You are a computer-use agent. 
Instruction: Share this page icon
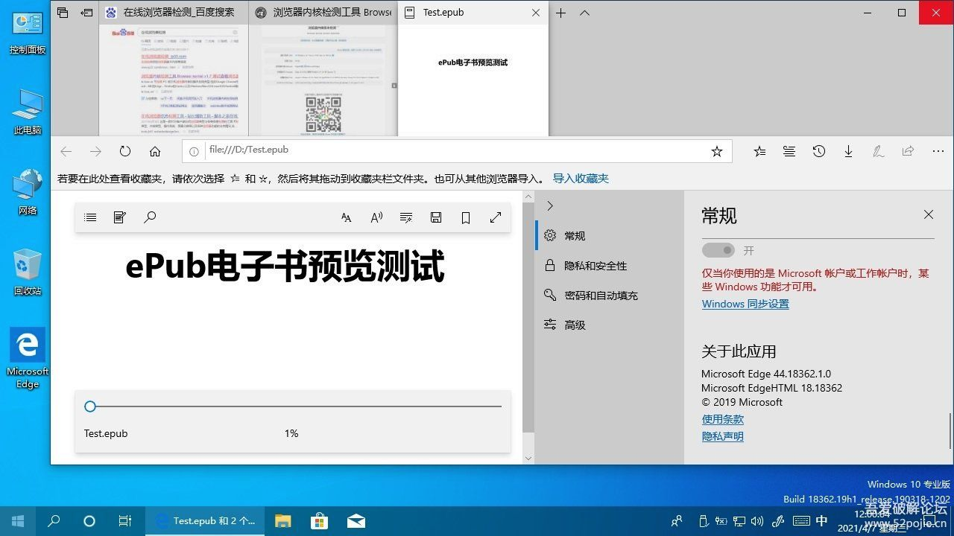click(x=908, y=151)
